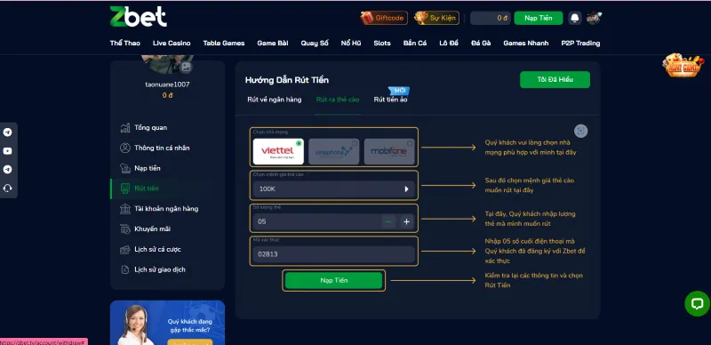This screenshot has width=711, height=345.
Task: Open the Sự Kiện trophy button
Action: pyautogui.click(x=421, y=18)
